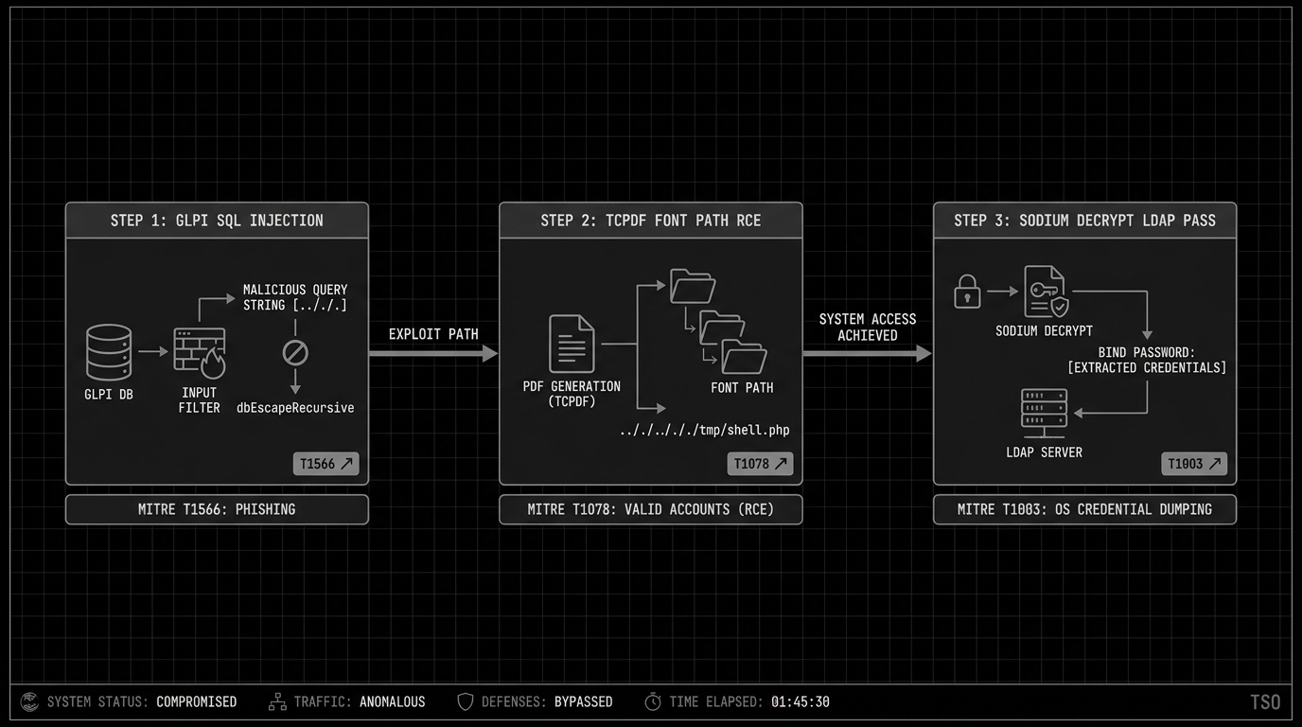Click the globe icon beside System Status
Screen dimensions: 1302x727
pos(29,701)
